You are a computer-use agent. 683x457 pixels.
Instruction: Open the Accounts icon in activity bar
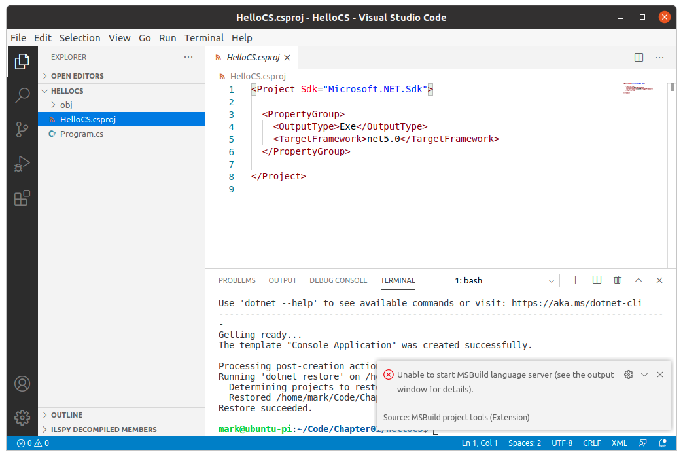[22, 384]
